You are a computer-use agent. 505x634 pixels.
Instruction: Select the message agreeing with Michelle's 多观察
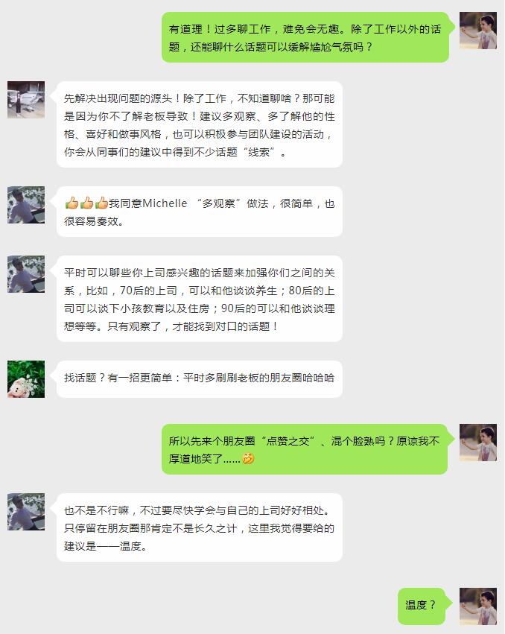(x=200, y=212)
